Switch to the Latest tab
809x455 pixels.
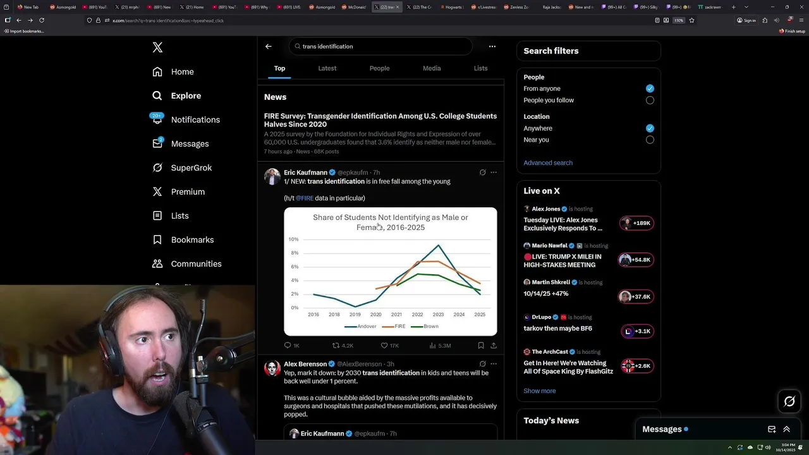pos(327,68)
